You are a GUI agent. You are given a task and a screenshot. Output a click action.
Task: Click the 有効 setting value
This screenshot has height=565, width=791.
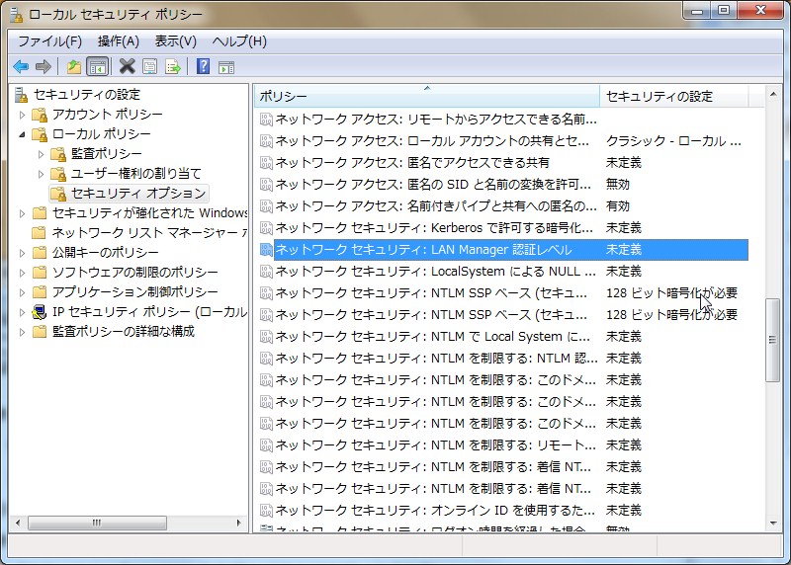tap(617, 206)
